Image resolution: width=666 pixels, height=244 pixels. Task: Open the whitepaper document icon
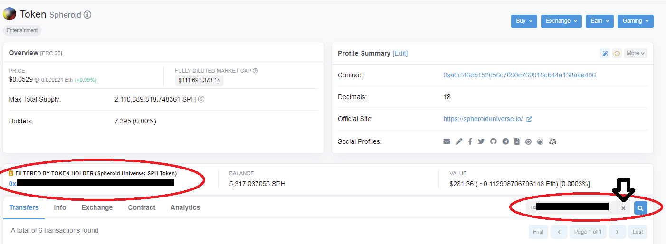click(x=517, y=141)
